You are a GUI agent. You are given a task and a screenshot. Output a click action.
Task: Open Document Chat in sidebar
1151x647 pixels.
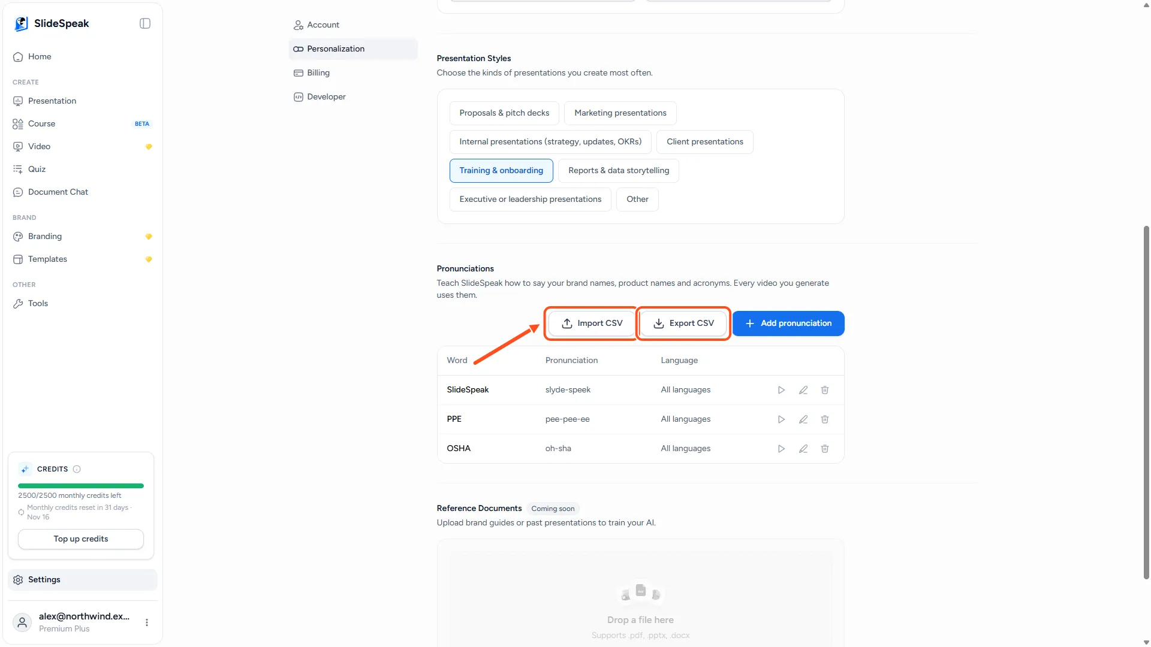click(x=83, y=192)
